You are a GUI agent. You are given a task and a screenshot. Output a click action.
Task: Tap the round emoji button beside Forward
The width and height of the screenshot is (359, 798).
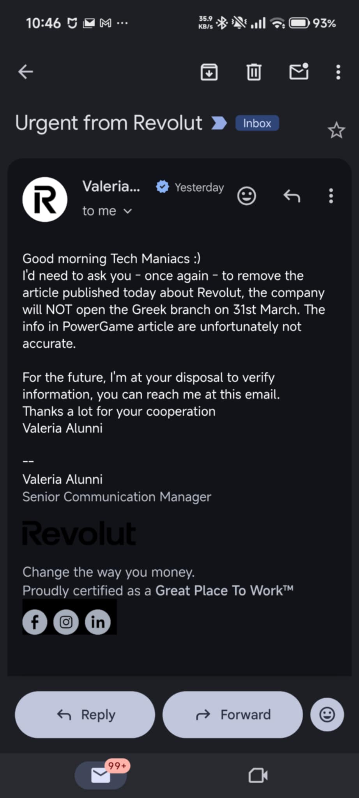coord(327,715)
